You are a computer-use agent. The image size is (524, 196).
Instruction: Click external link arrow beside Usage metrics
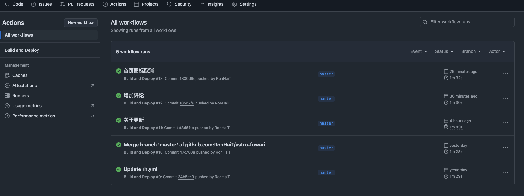pyautogui.click(x=93, y=106)
